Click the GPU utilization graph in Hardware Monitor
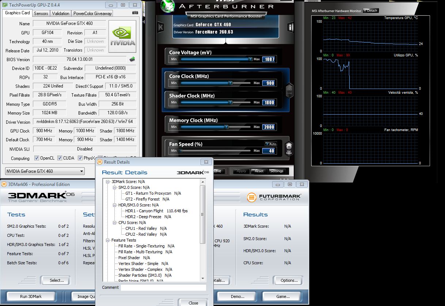This screenshot has width=445, height=306. point(370,74)
